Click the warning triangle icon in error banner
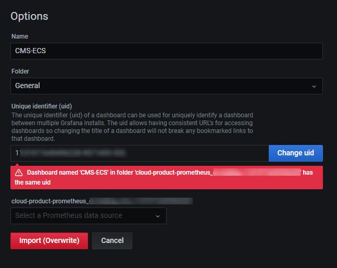The width and height of the screenshot is (337, 268). pos(19,173)
